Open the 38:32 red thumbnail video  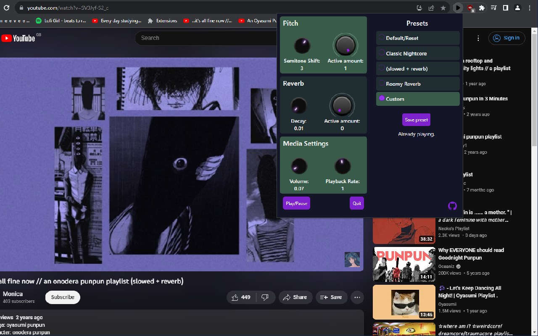coord(404,231)
